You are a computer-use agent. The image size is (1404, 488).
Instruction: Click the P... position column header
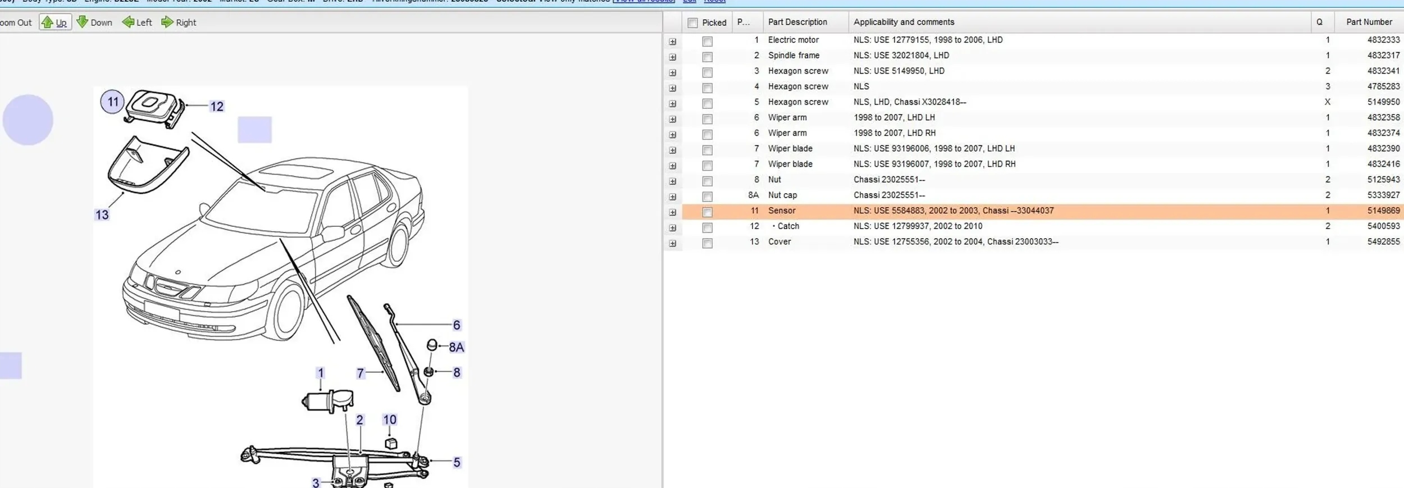[747, 22]
